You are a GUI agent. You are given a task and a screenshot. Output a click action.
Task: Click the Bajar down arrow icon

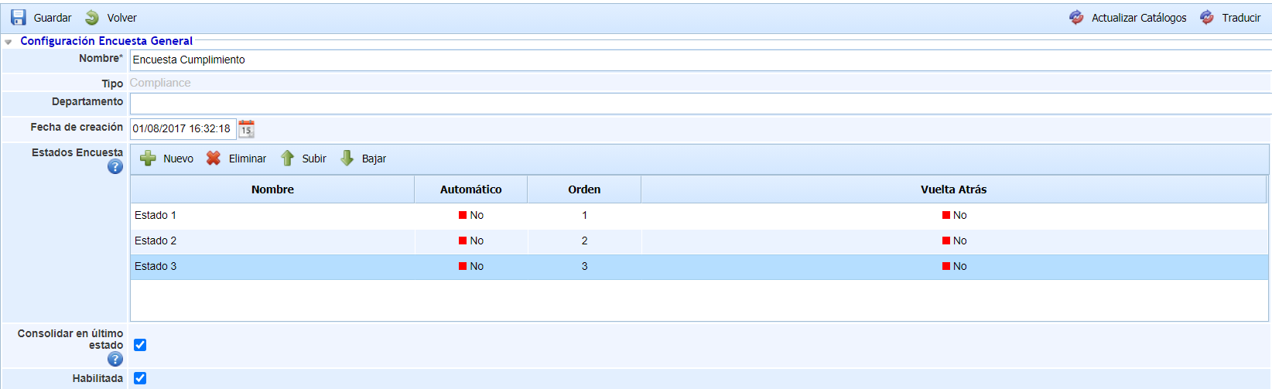point(347,159)
